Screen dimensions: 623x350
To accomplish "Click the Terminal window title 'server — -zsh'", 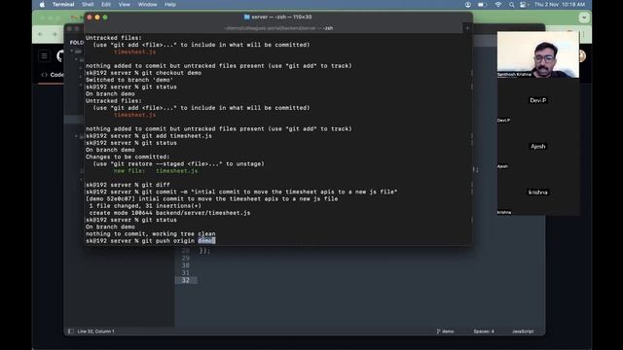I will click(281, 17).
